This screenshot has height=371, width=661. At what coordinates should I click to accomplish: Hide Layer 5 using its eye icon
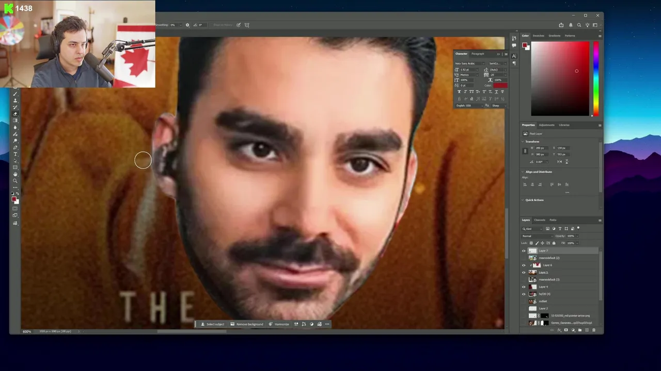tap(524, 273)
